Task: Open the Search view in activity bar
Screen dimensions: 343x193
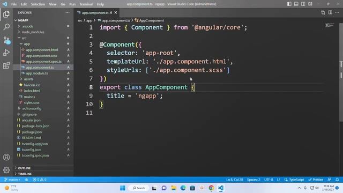Action: click(x=6, y=27)
